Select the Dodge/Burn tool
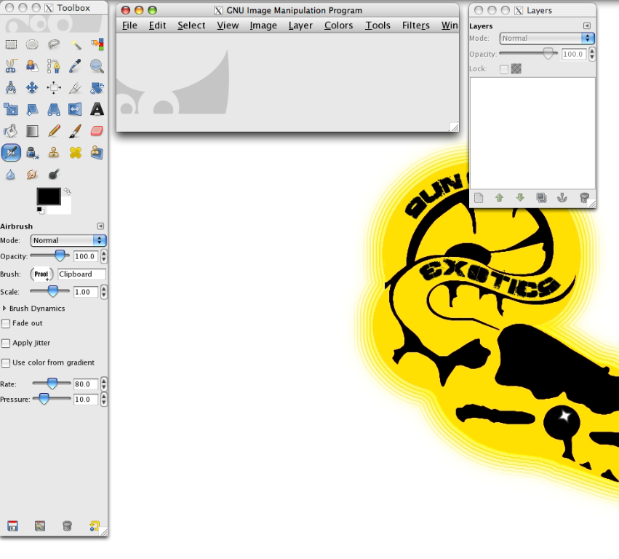Image resolution: width=619 pixels, height=559 pixels. 54,174
